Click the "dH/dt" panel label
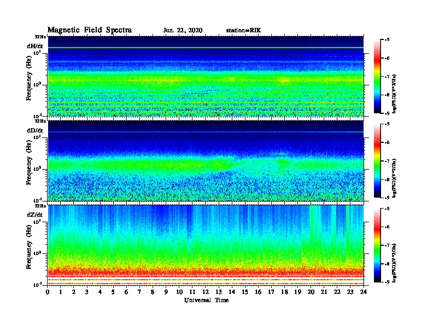The width and height of the screenshot is (433, 335). point(35,46)
